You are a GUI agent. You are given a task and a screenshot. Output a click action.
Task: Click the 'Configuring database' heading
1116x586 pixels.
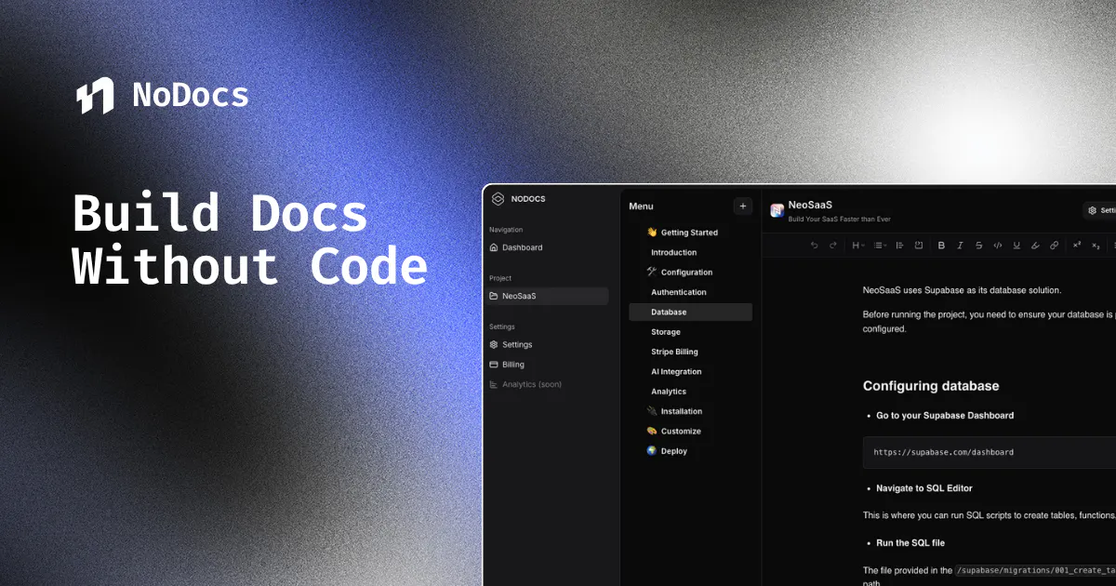point(931,386)
